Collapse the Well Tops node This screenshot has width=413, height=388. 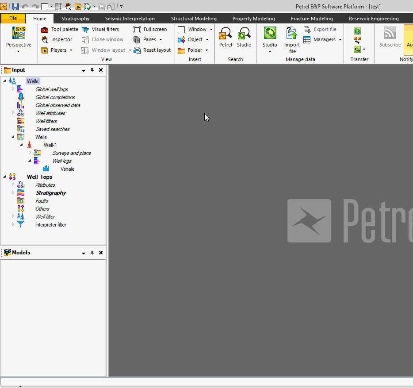[4, 177]
